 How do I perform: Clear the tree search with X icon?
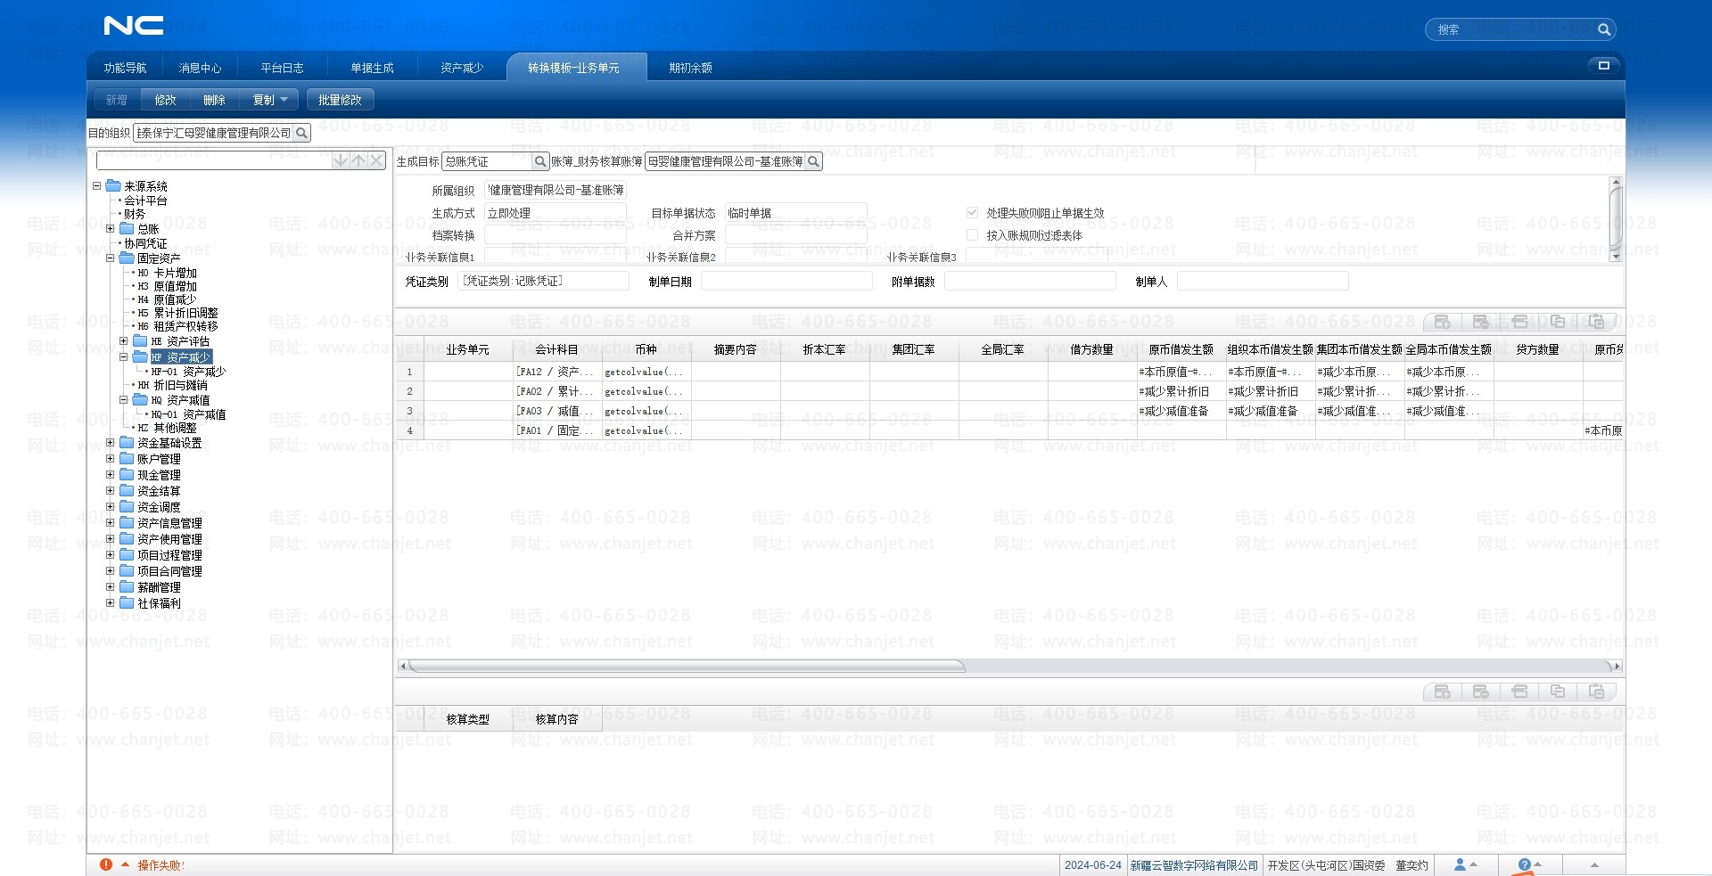tap(377, 160)
